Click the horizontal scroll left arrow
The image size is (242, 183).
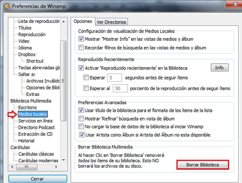[12, 167]
